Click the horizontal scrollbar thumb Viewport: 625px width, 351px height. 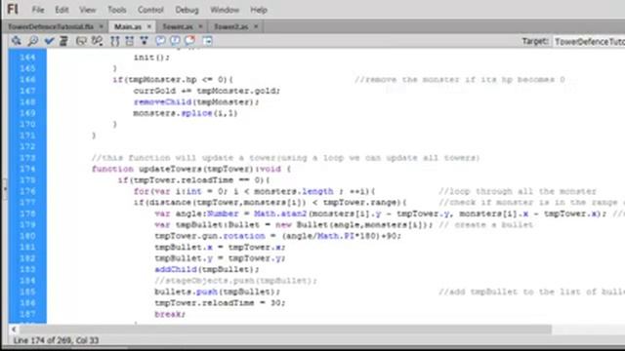point(285,330)
